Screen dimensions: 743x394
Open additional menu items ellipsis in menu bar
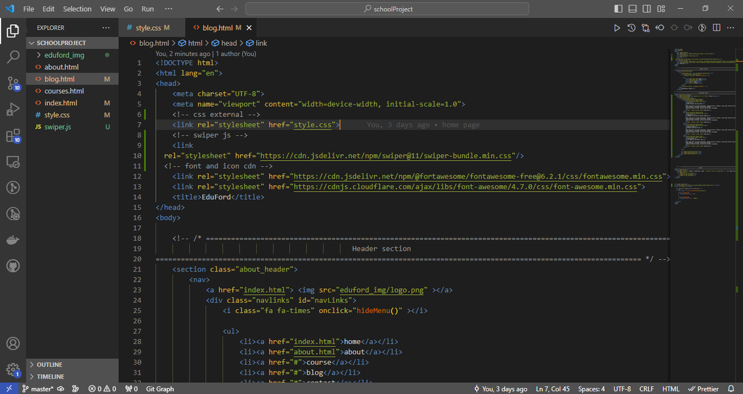(169, 9)
